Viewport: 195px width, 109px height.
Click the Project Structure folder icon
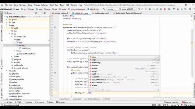[169, 9]
